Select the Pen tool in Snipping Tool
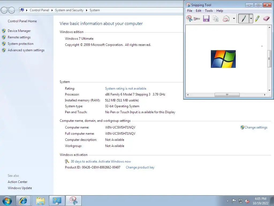274x206 pixels. pyautogui.click(x=243, y=19)
